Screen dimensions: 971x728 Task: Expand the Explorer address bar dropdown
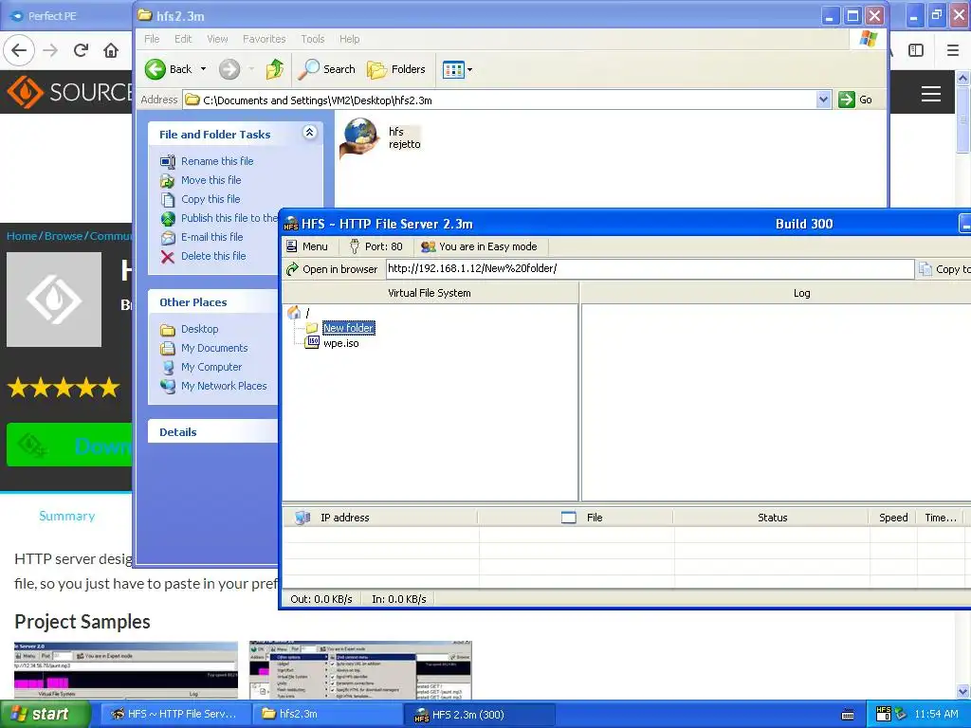[x=823, y=100]
